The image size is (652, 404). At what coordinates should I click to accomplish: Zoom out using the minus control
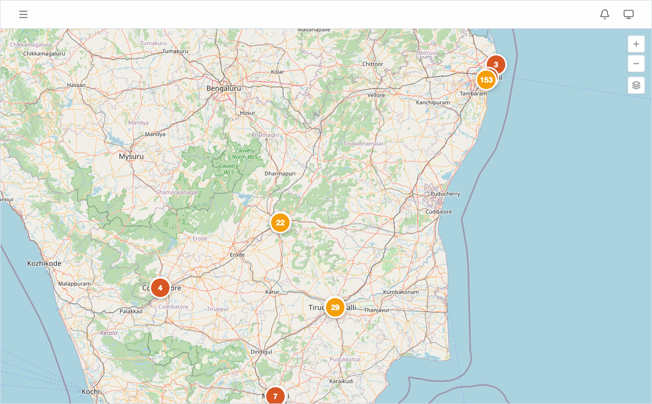(636, 64)
